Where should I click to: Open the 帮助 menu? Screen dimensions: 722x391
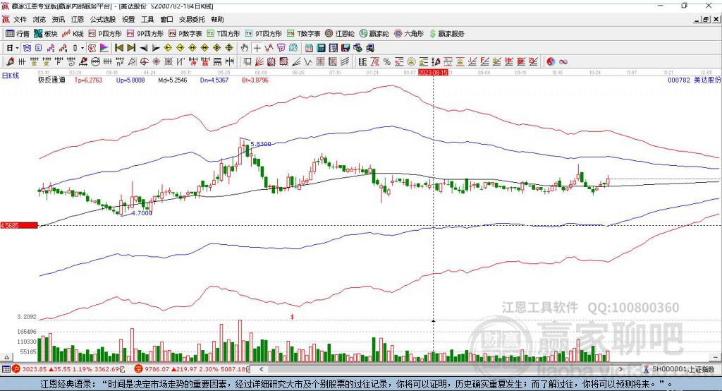tap(217, 19)
